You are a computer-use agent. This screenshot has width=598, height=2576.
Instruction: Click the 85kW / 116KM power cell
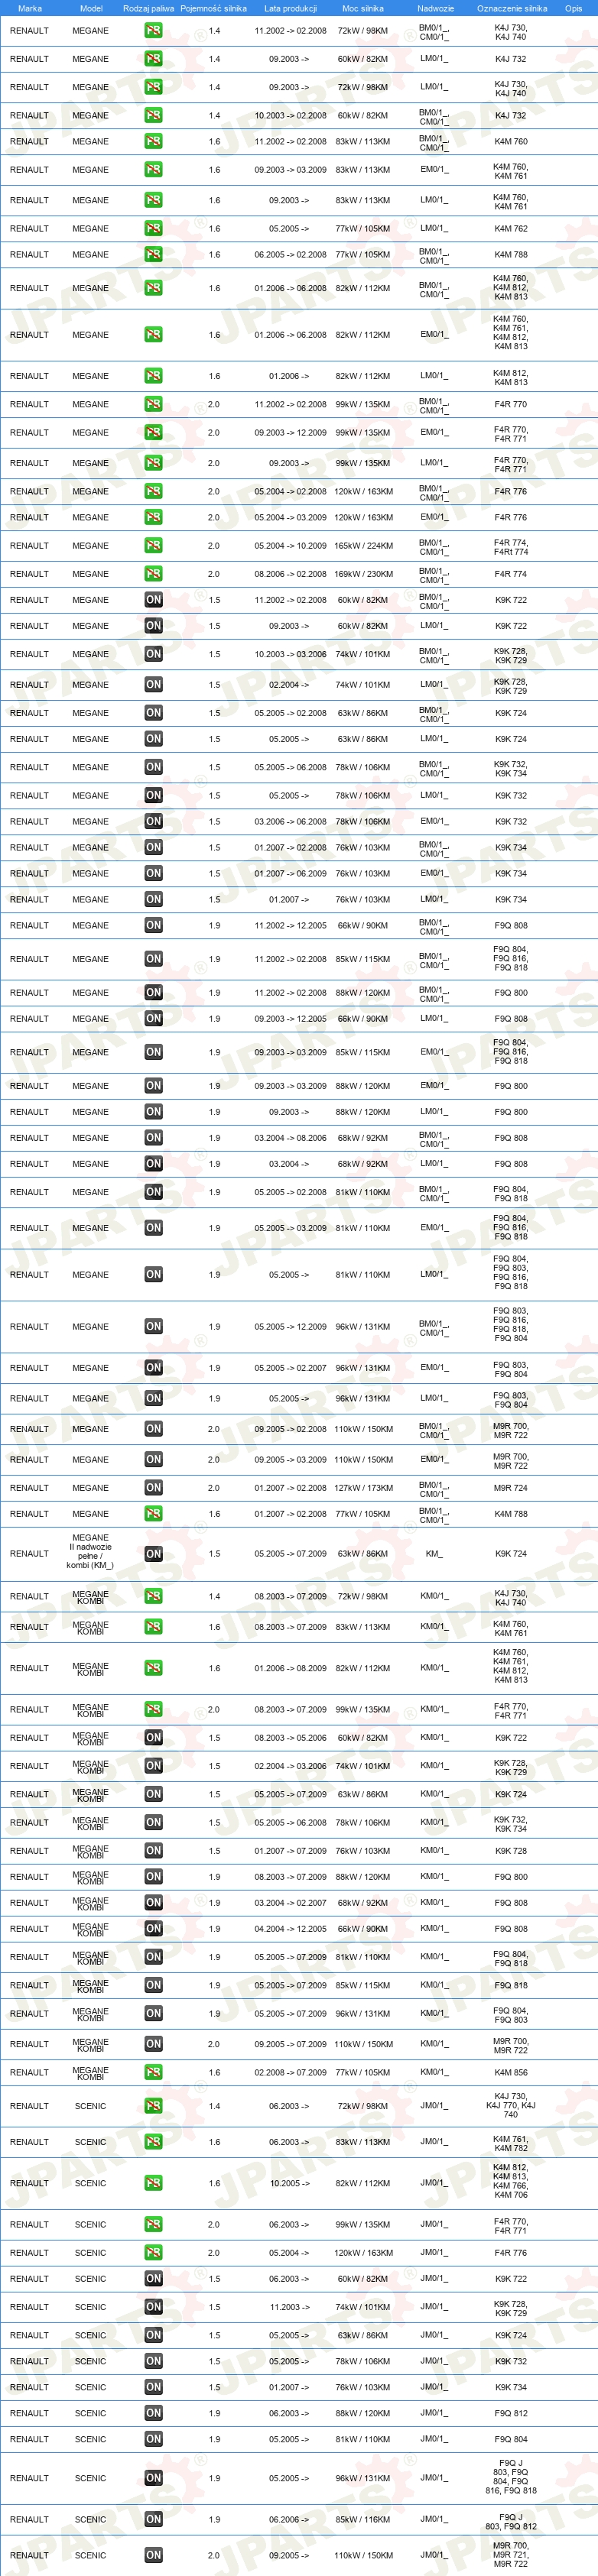[x=363, y=2519]
